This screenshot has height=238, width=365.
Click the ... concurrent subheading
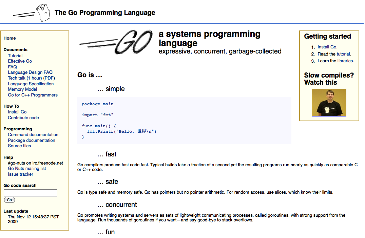(117, 204)
